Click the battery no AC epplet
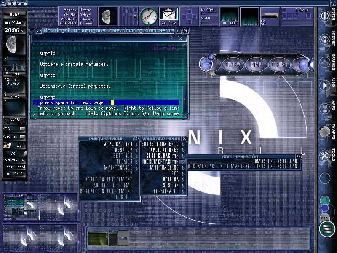Image resolution: width=337 pixels, height=253 pixels. tap(270, 16)
